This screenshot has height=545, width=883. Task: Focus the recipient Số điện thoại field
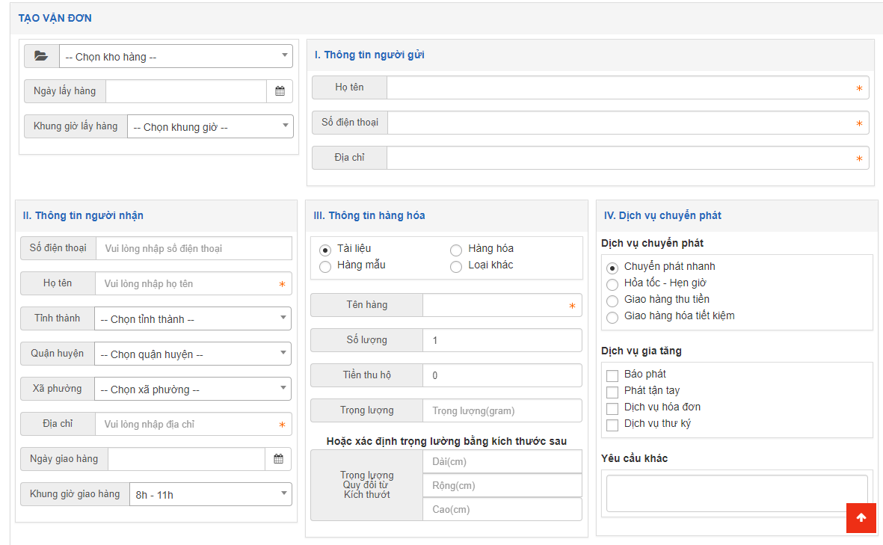point(194,248)
